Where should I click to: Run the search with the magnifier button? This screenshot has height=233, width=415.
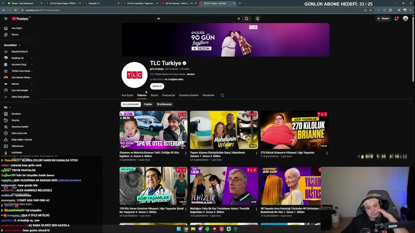tap(246, 18)
